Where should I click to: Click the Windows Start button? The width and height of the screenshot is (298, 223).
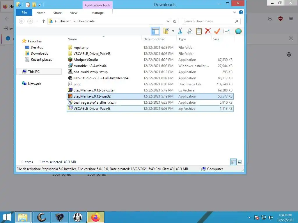(7, 217)
